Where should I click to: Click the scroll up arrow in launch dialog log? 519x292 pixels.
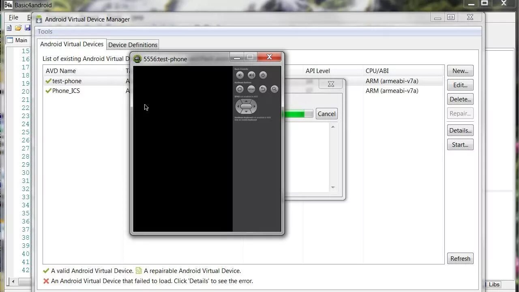click(333, 127)
